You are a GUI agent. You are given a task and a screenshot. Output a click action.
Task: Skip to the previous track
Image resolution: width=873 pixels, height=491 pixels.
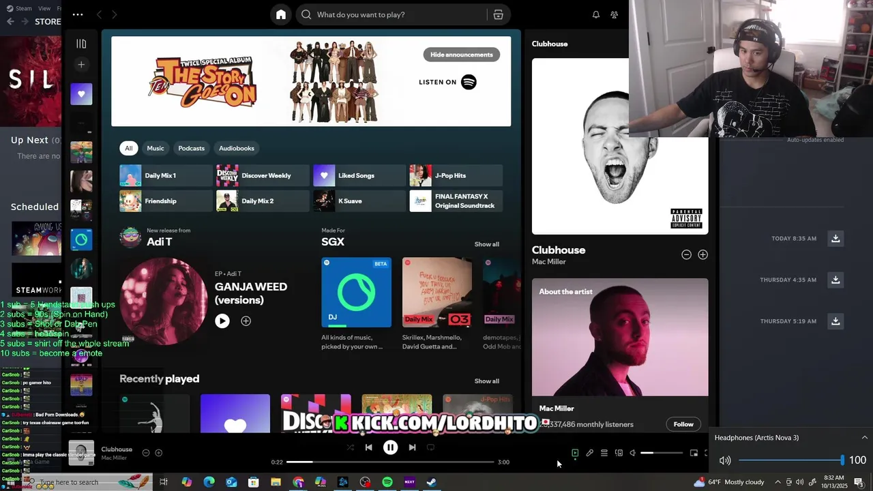[x=369, y=447]
